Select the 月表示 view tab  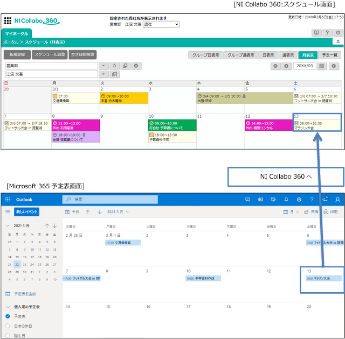(x=308, y=55)
